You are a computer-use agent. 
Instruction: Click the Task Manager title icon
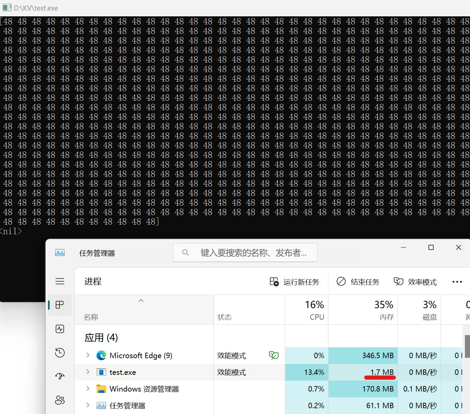60,253
